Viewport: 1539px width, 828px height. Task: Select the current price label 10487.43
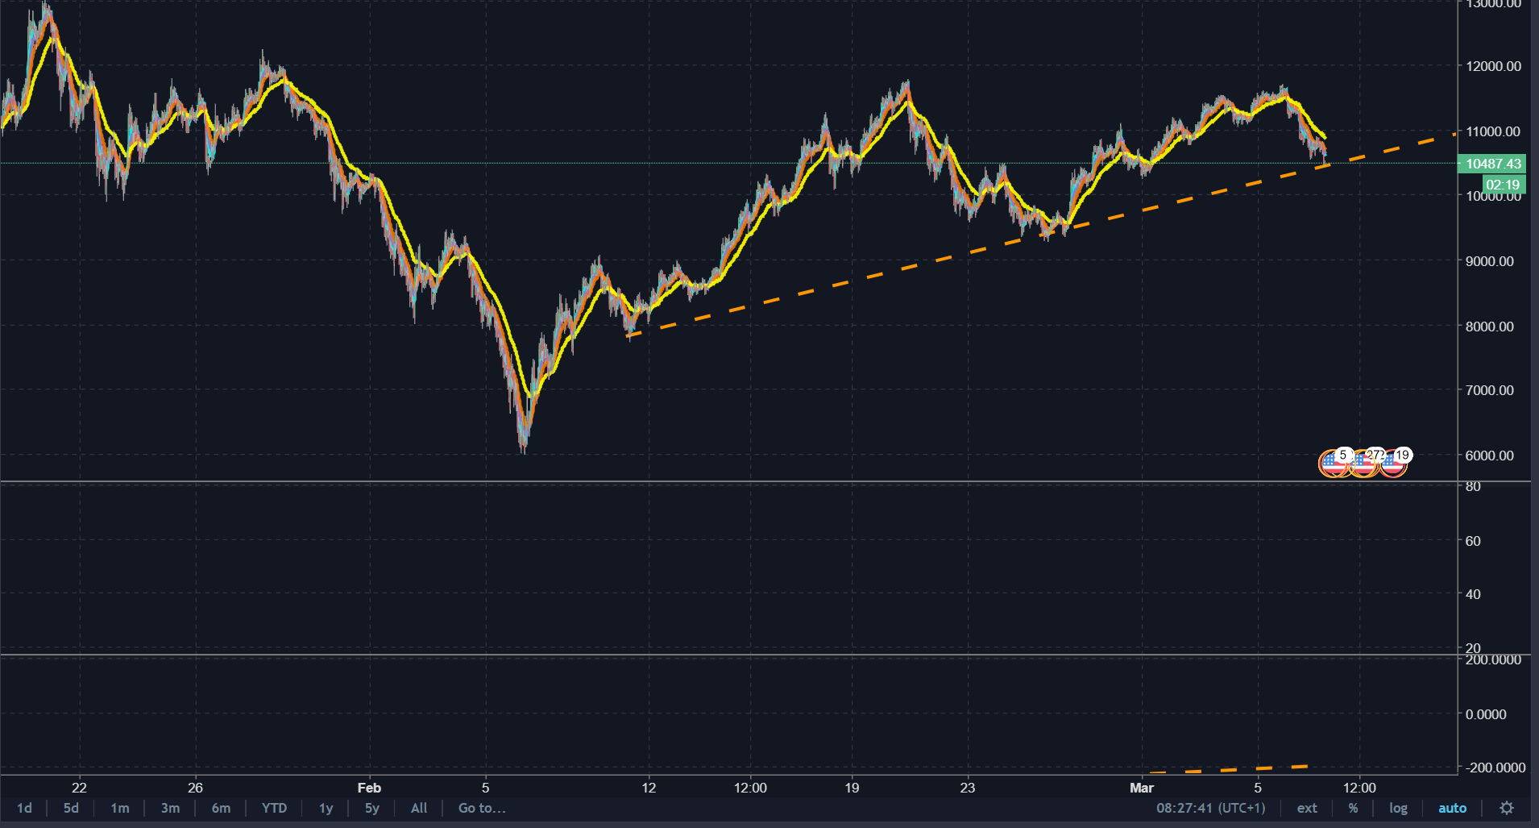[x=1493, y=164]
